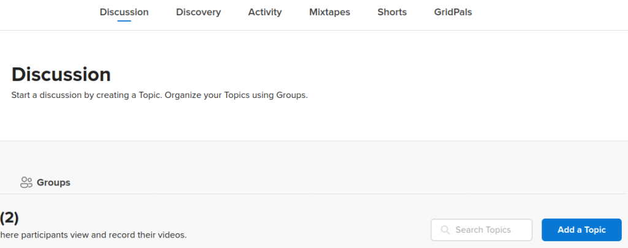Click the large Discussion page heading
The width and height of the screenshot is (628, 248).
pos(61,75)
